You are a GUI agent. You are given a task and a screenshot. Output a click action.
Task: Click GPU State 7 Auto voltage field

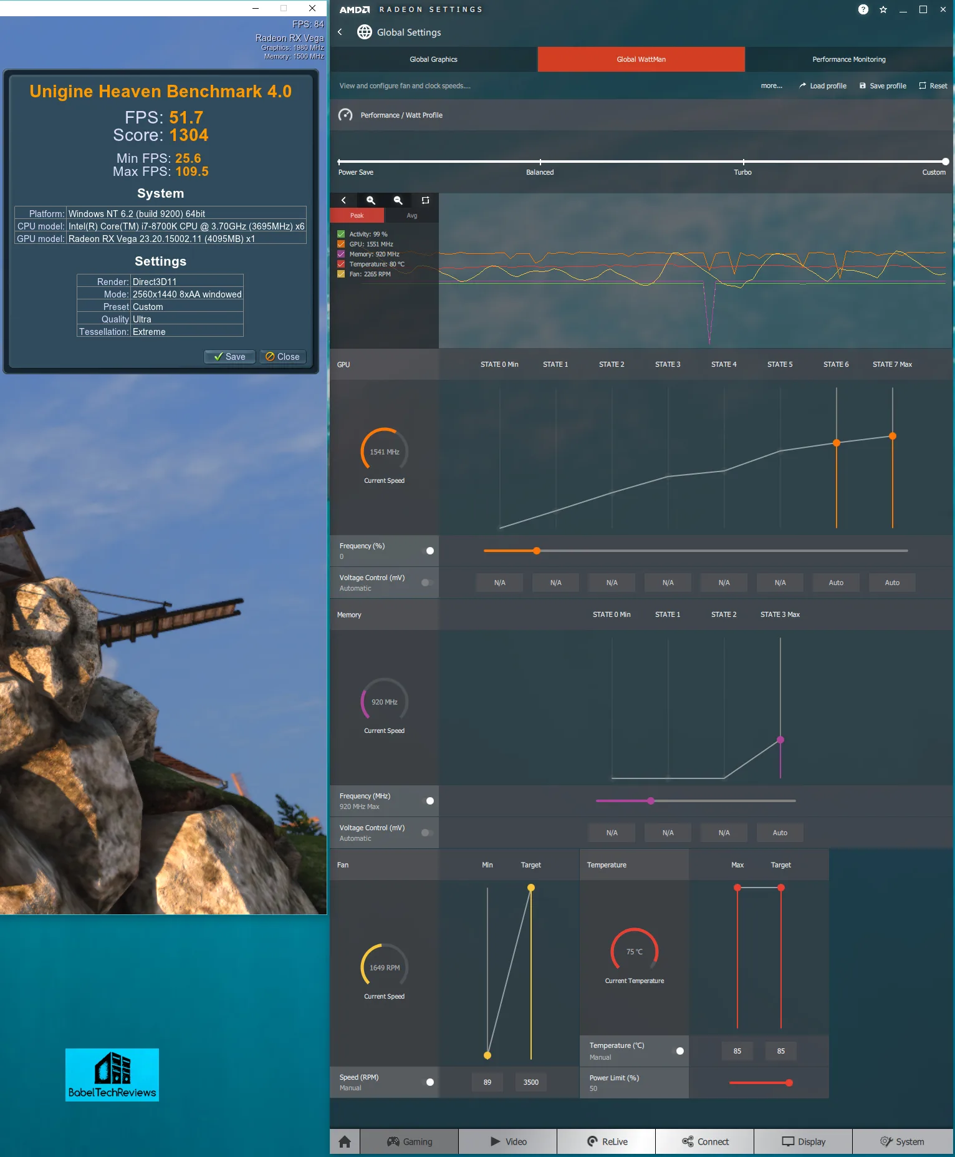(892, 583)
